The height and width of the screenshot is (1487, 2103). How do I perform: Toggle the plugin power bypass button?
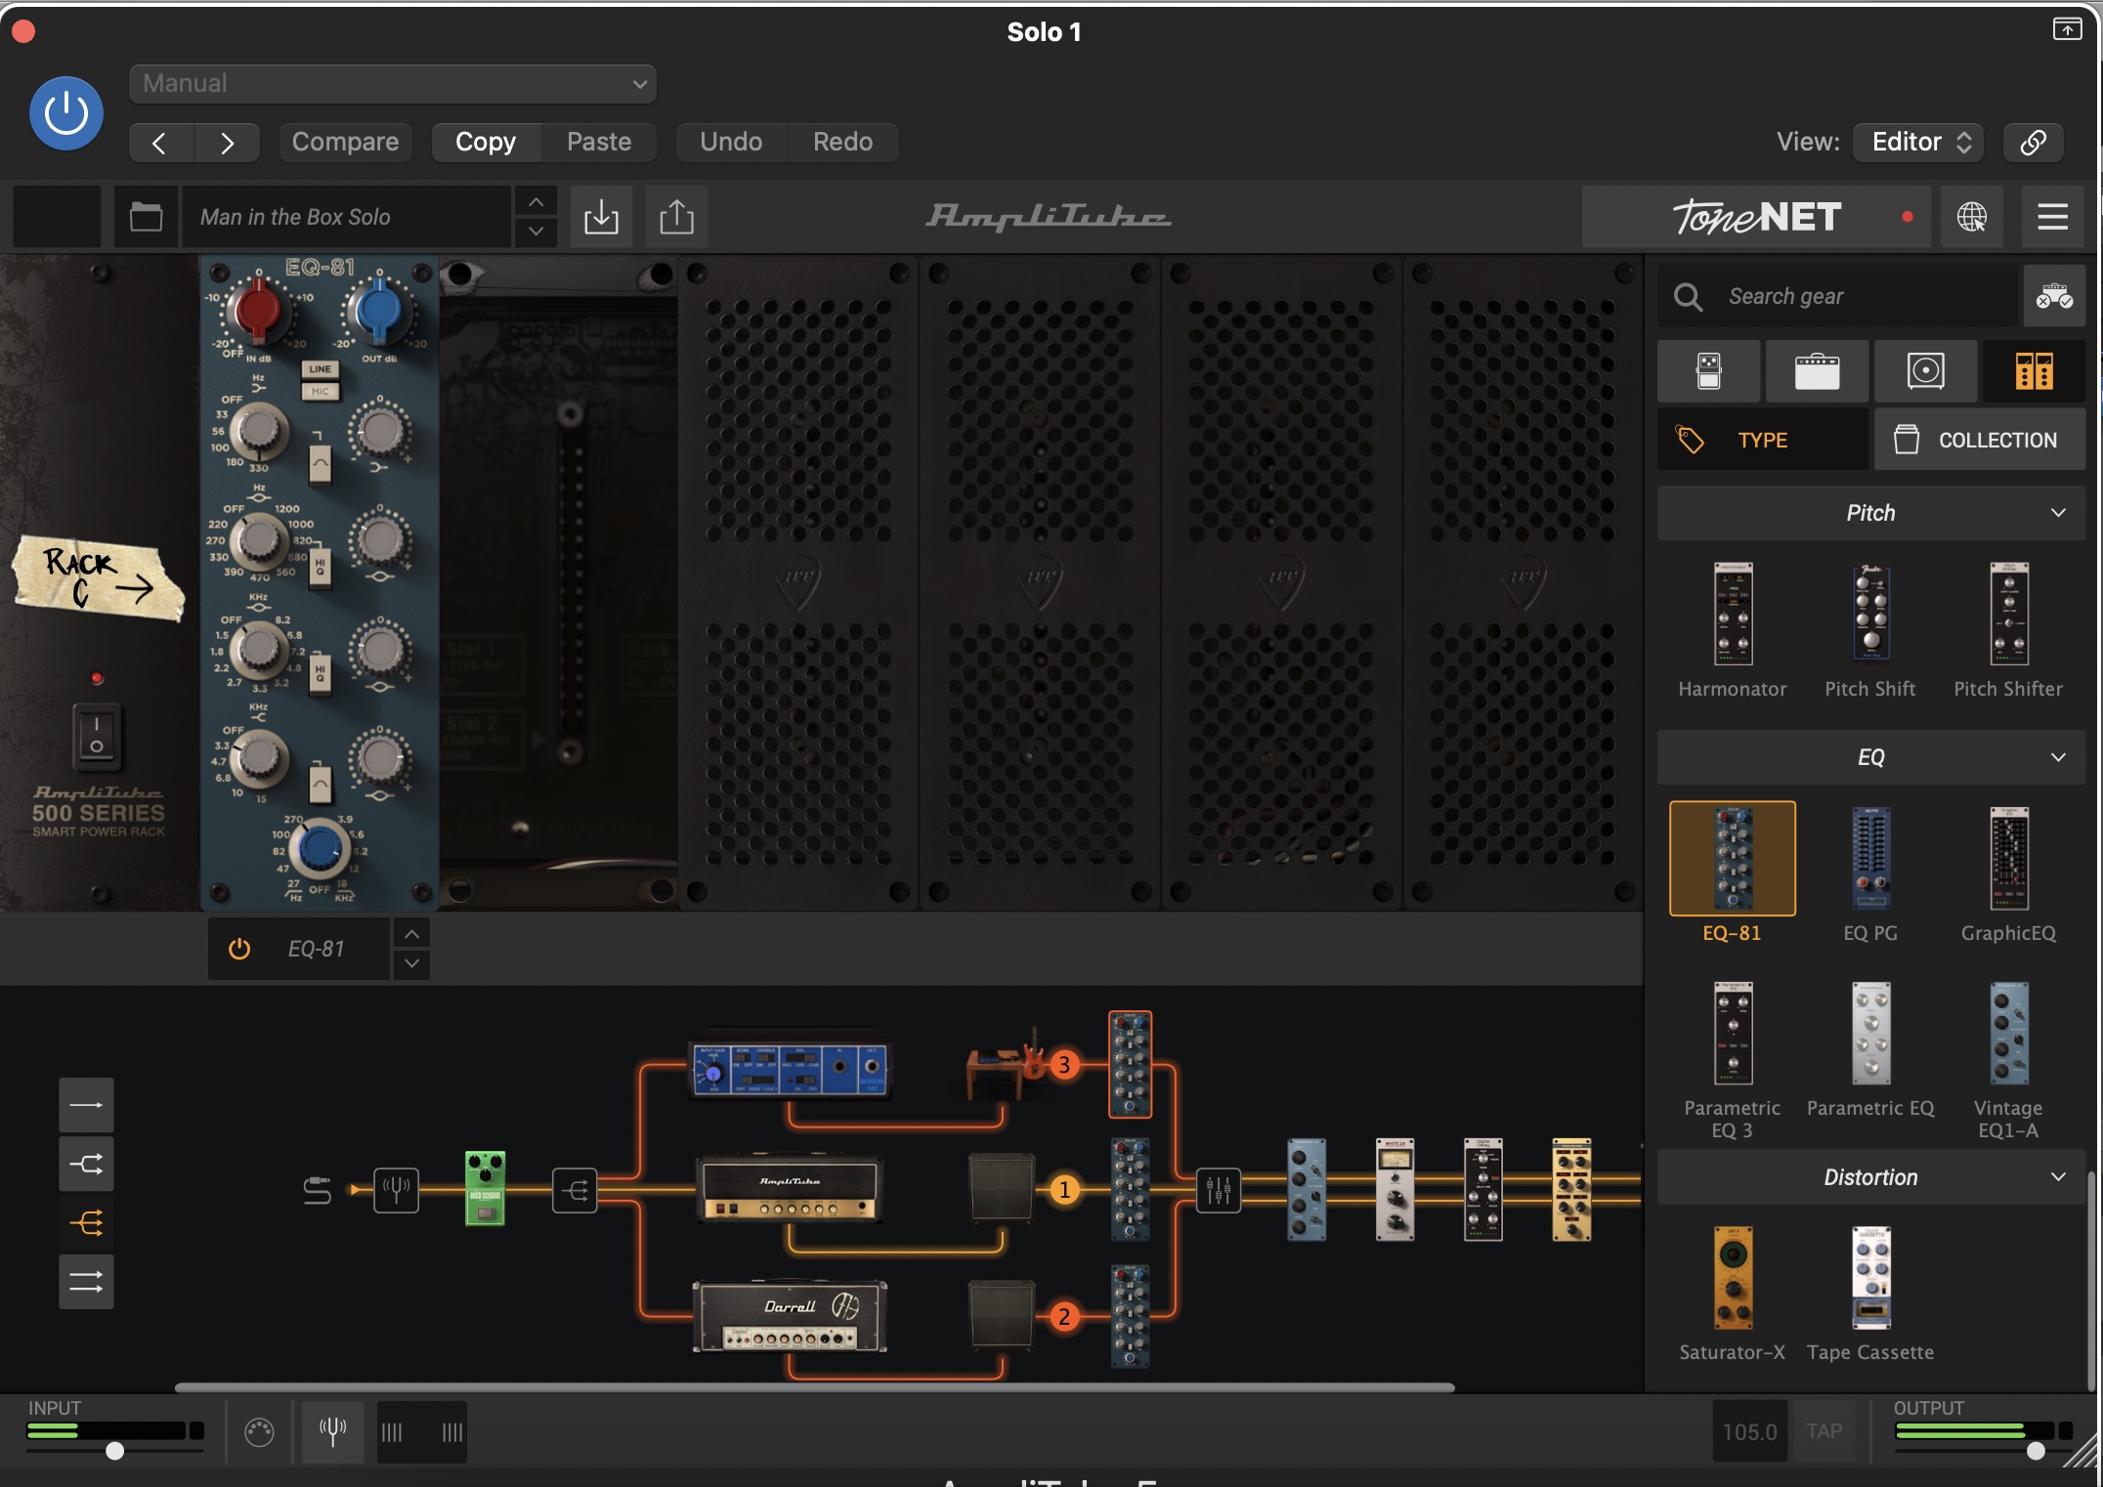(66, 113)
